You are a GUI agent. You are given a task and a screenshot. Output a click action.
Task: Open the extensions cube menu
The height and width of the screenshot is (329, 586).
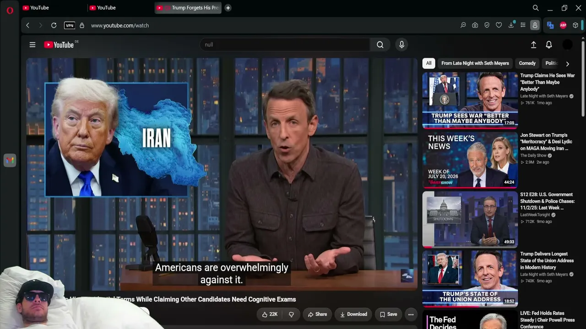pyautogui.click(x=575, y=26)
